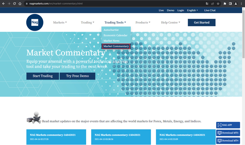Expand the Markets dropdown menu
Viewport: 245px width, 145px height.
(x=60, y=22)
